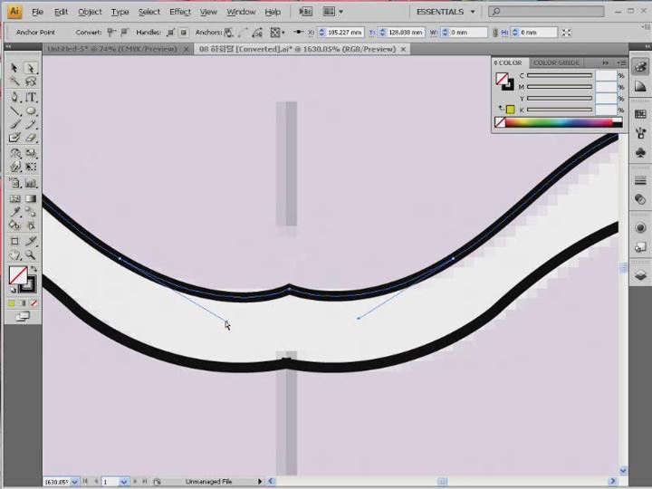Pick the Line Segment tool
Screen dimensions: 652x489
click(x=14, y=111)
